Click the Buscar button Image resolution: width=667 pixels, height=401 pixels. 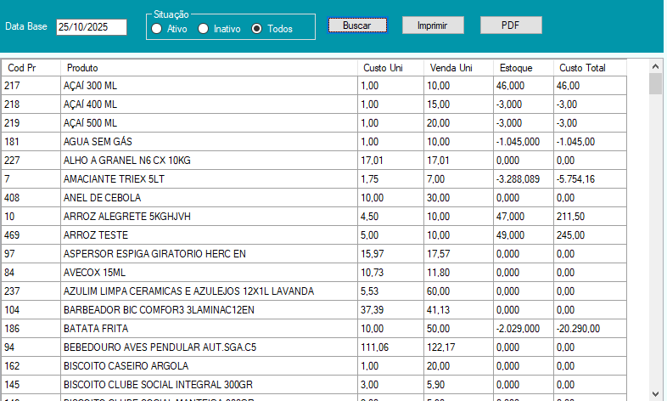pos(356,25)
